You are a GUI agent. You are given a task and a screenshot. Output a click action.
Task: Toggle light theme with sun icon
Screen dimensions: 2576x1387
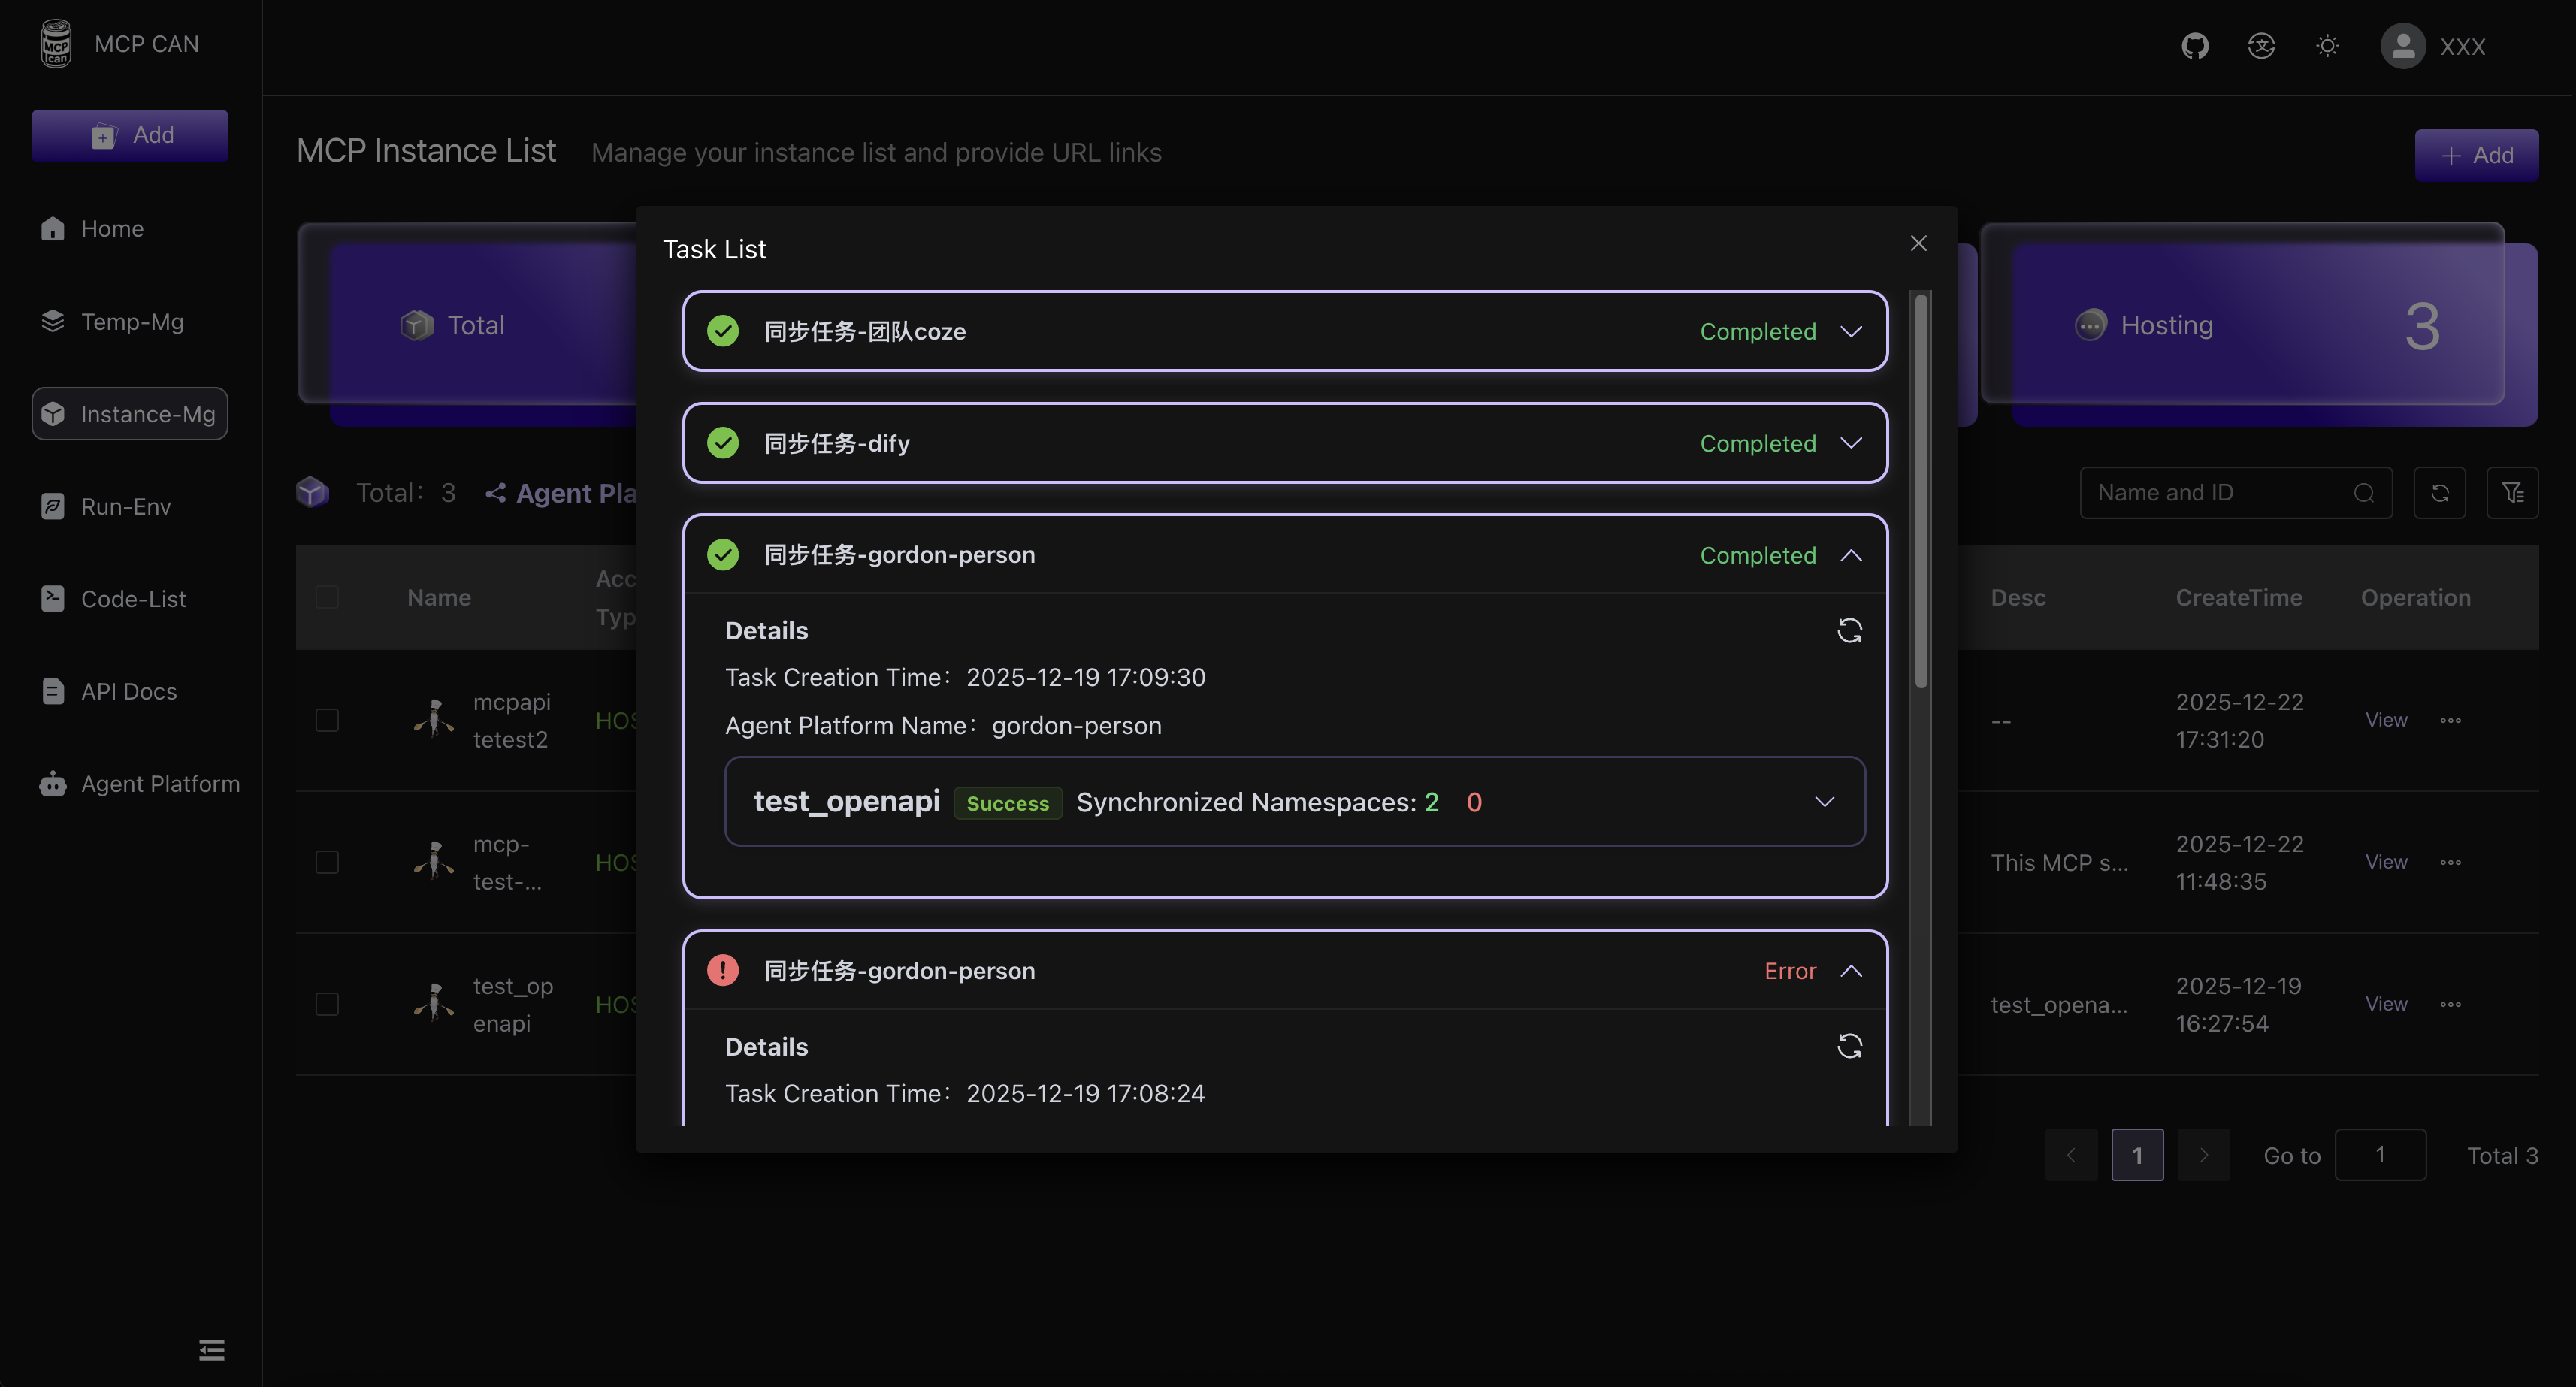tap(2327, 46)
